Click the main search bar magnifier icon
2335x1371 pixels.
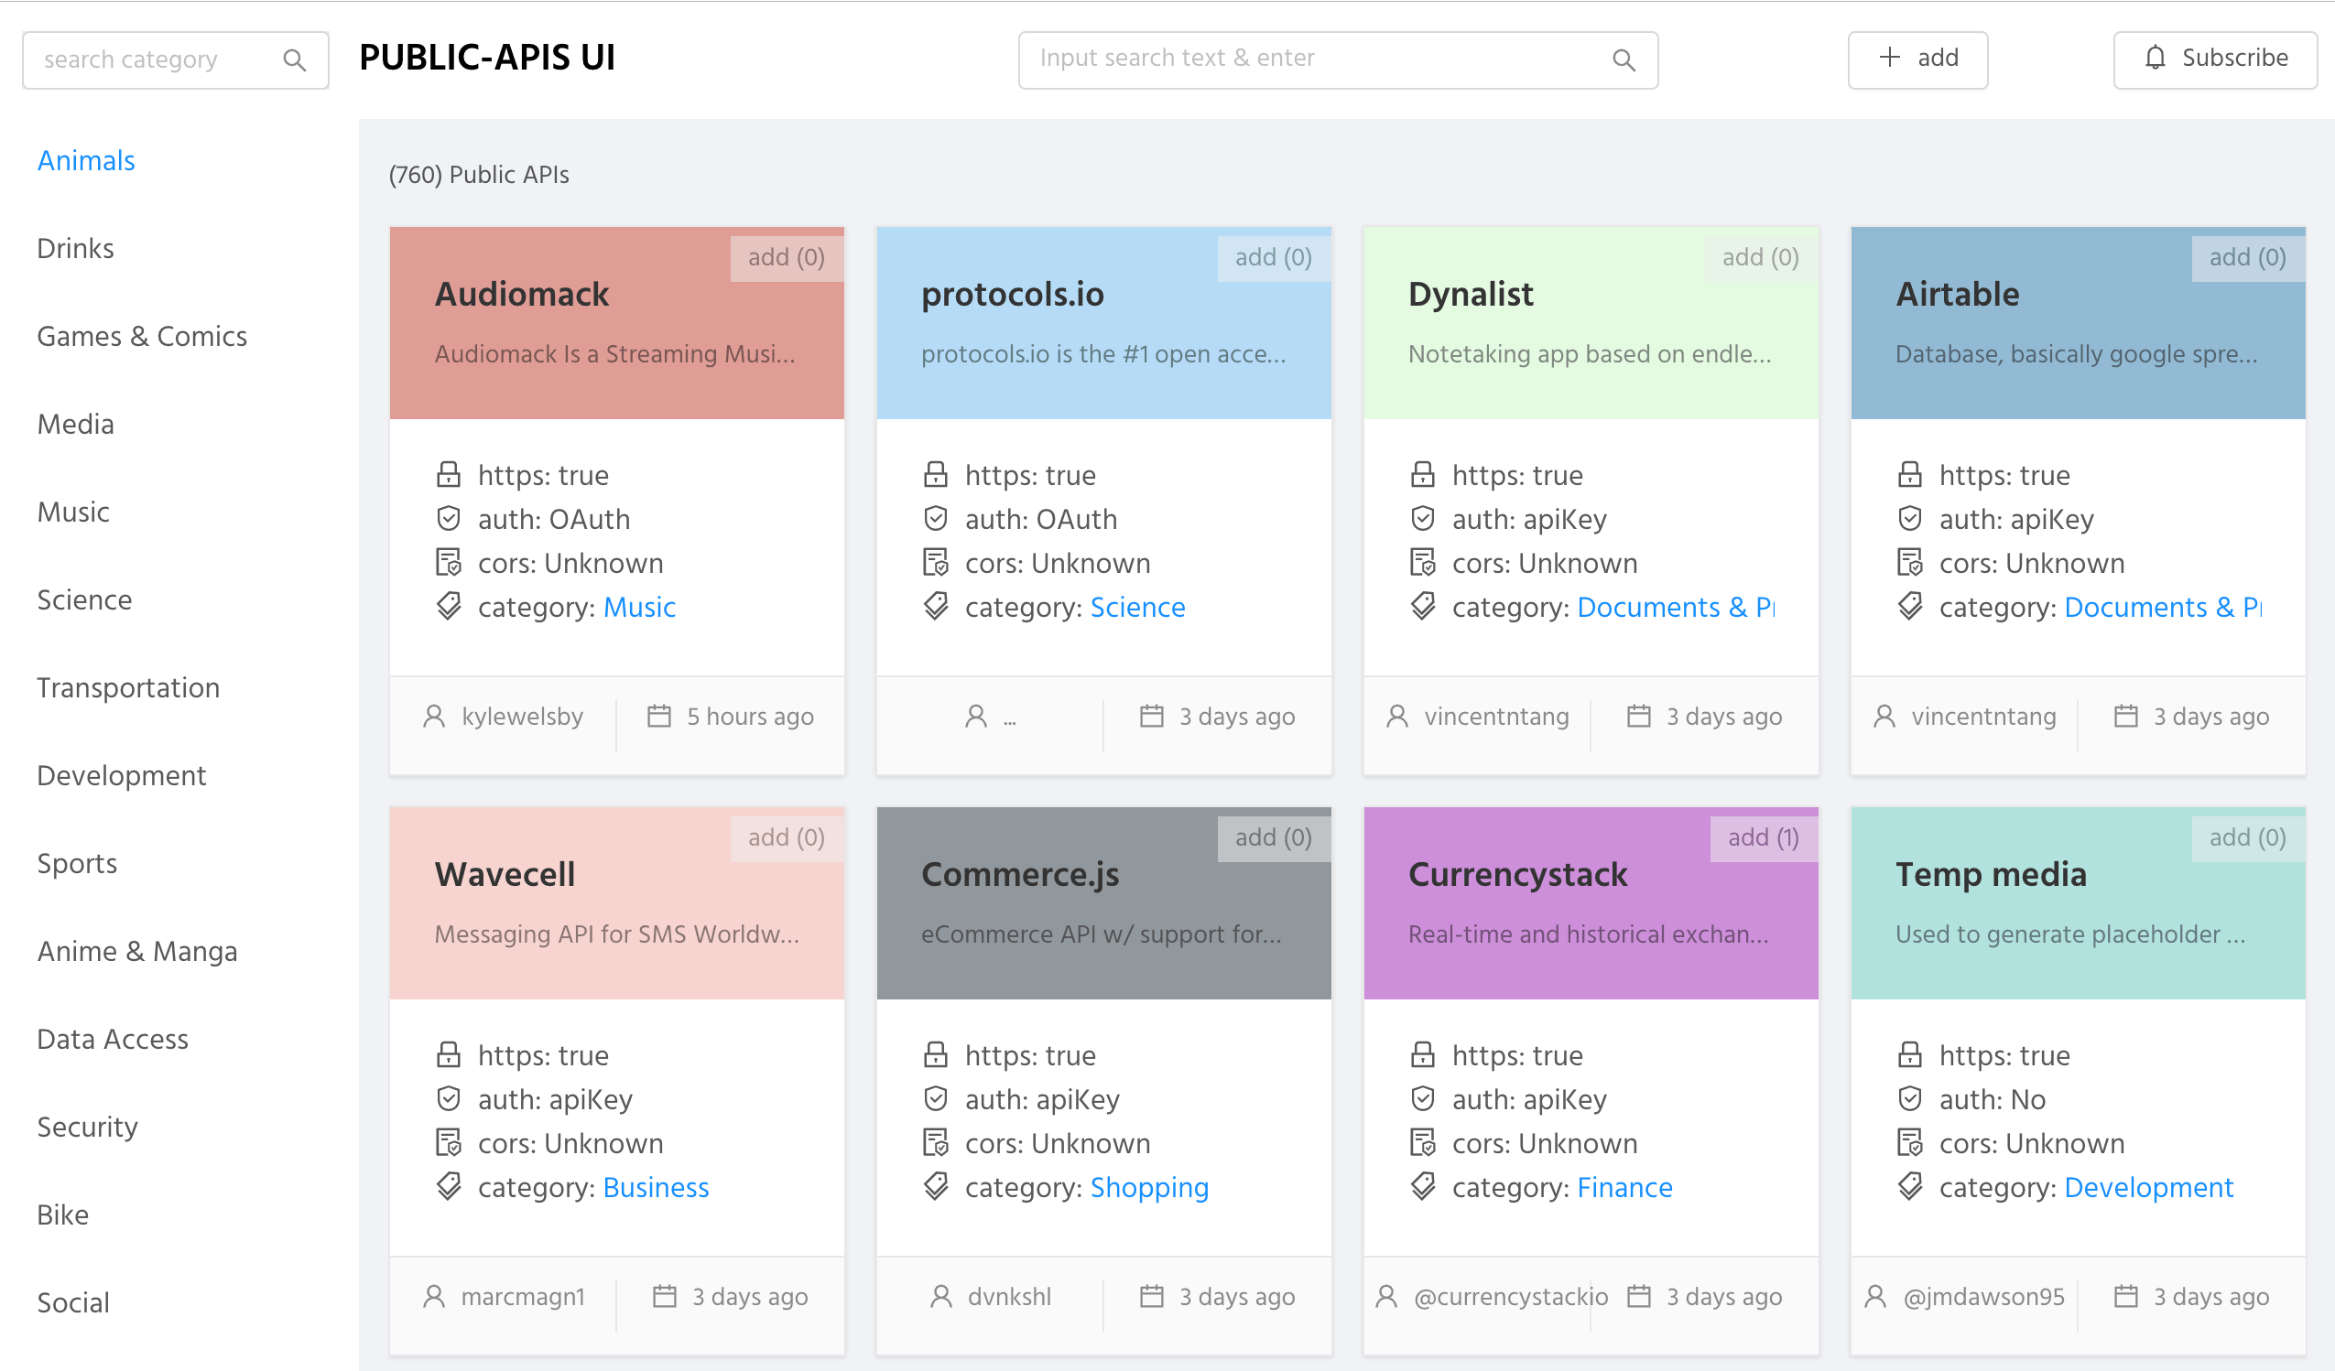pos(1624,60)
